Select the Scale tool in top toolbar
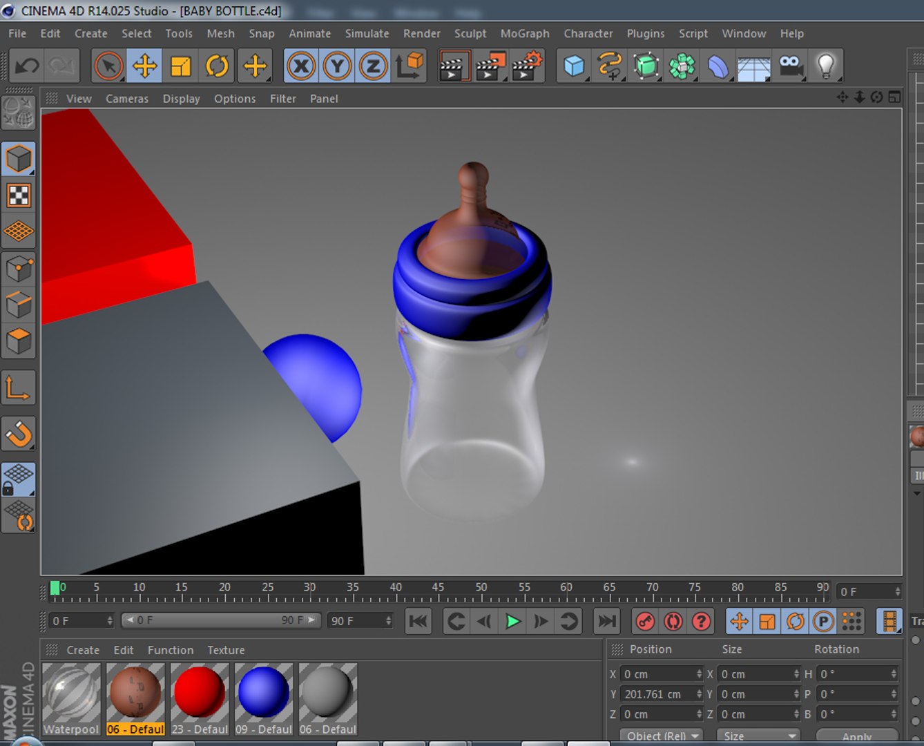Viewport: 924px width, 746px height. point(180,66)
